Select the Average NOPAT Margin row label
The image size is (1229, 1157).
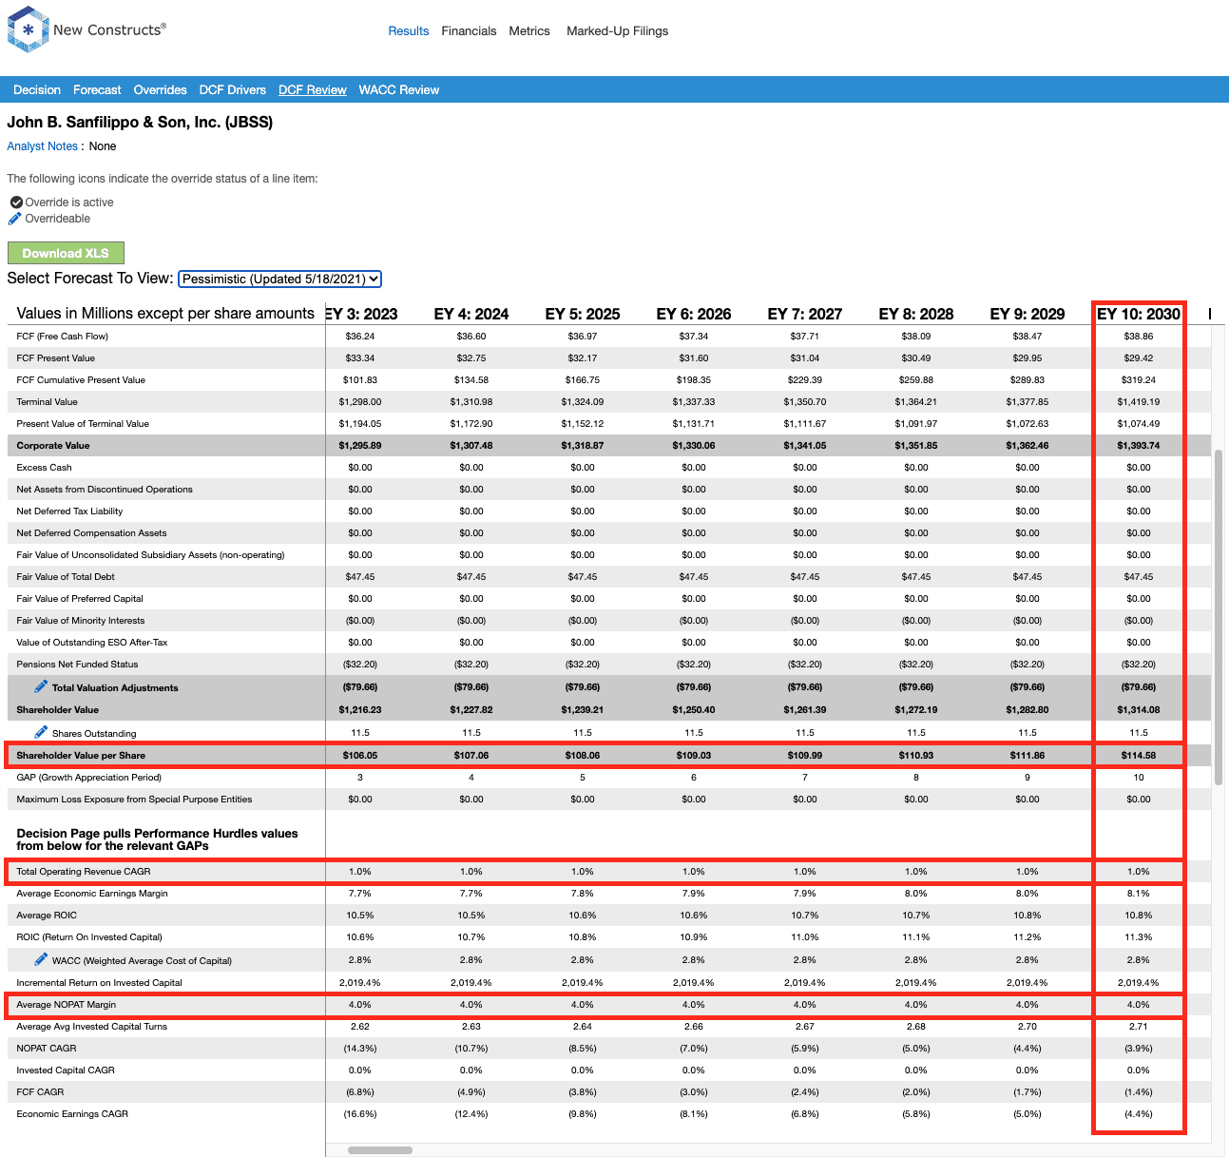(67, 1005)
